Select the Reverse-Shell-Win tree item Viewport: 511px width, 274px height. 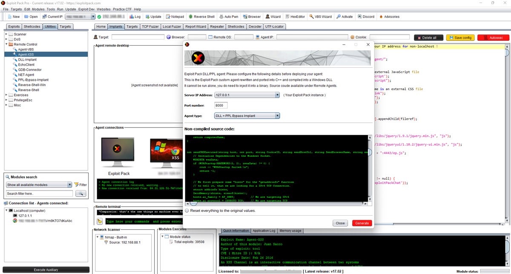click(32, 85)
